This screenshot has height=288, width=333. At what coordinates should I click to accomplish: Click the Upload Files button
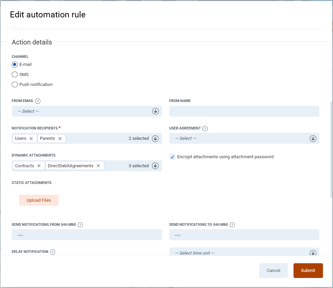coord(39,200)
